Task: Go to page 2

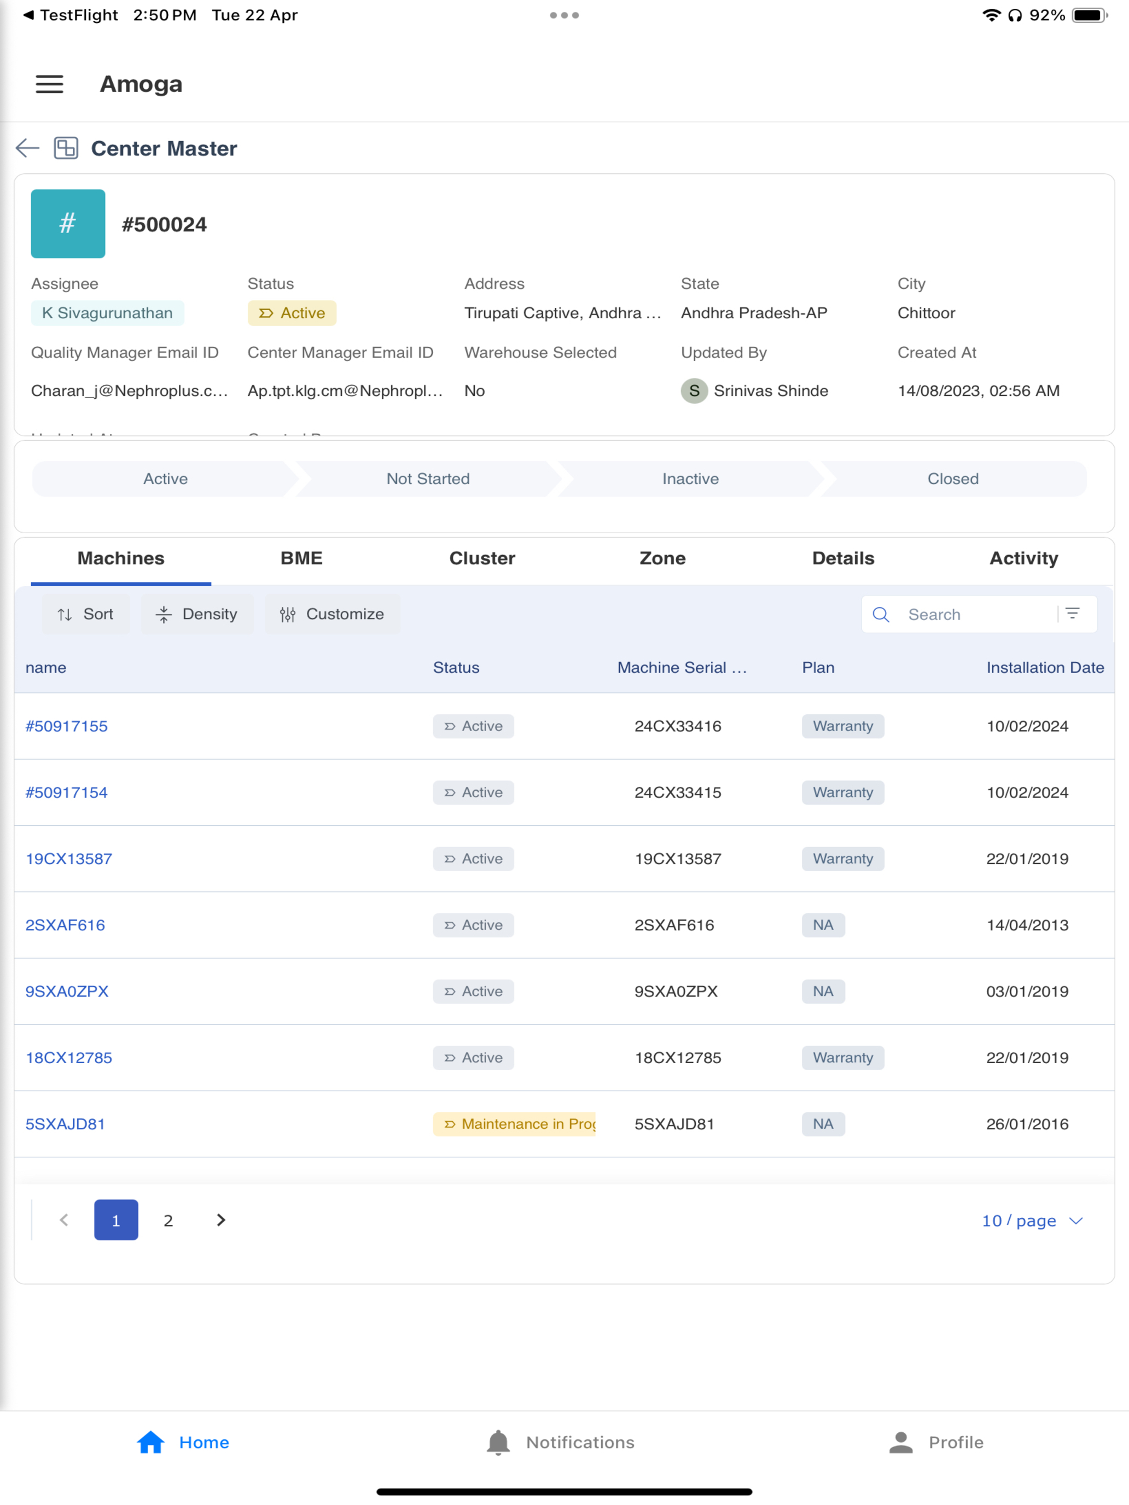Action: pos(168,1221)
